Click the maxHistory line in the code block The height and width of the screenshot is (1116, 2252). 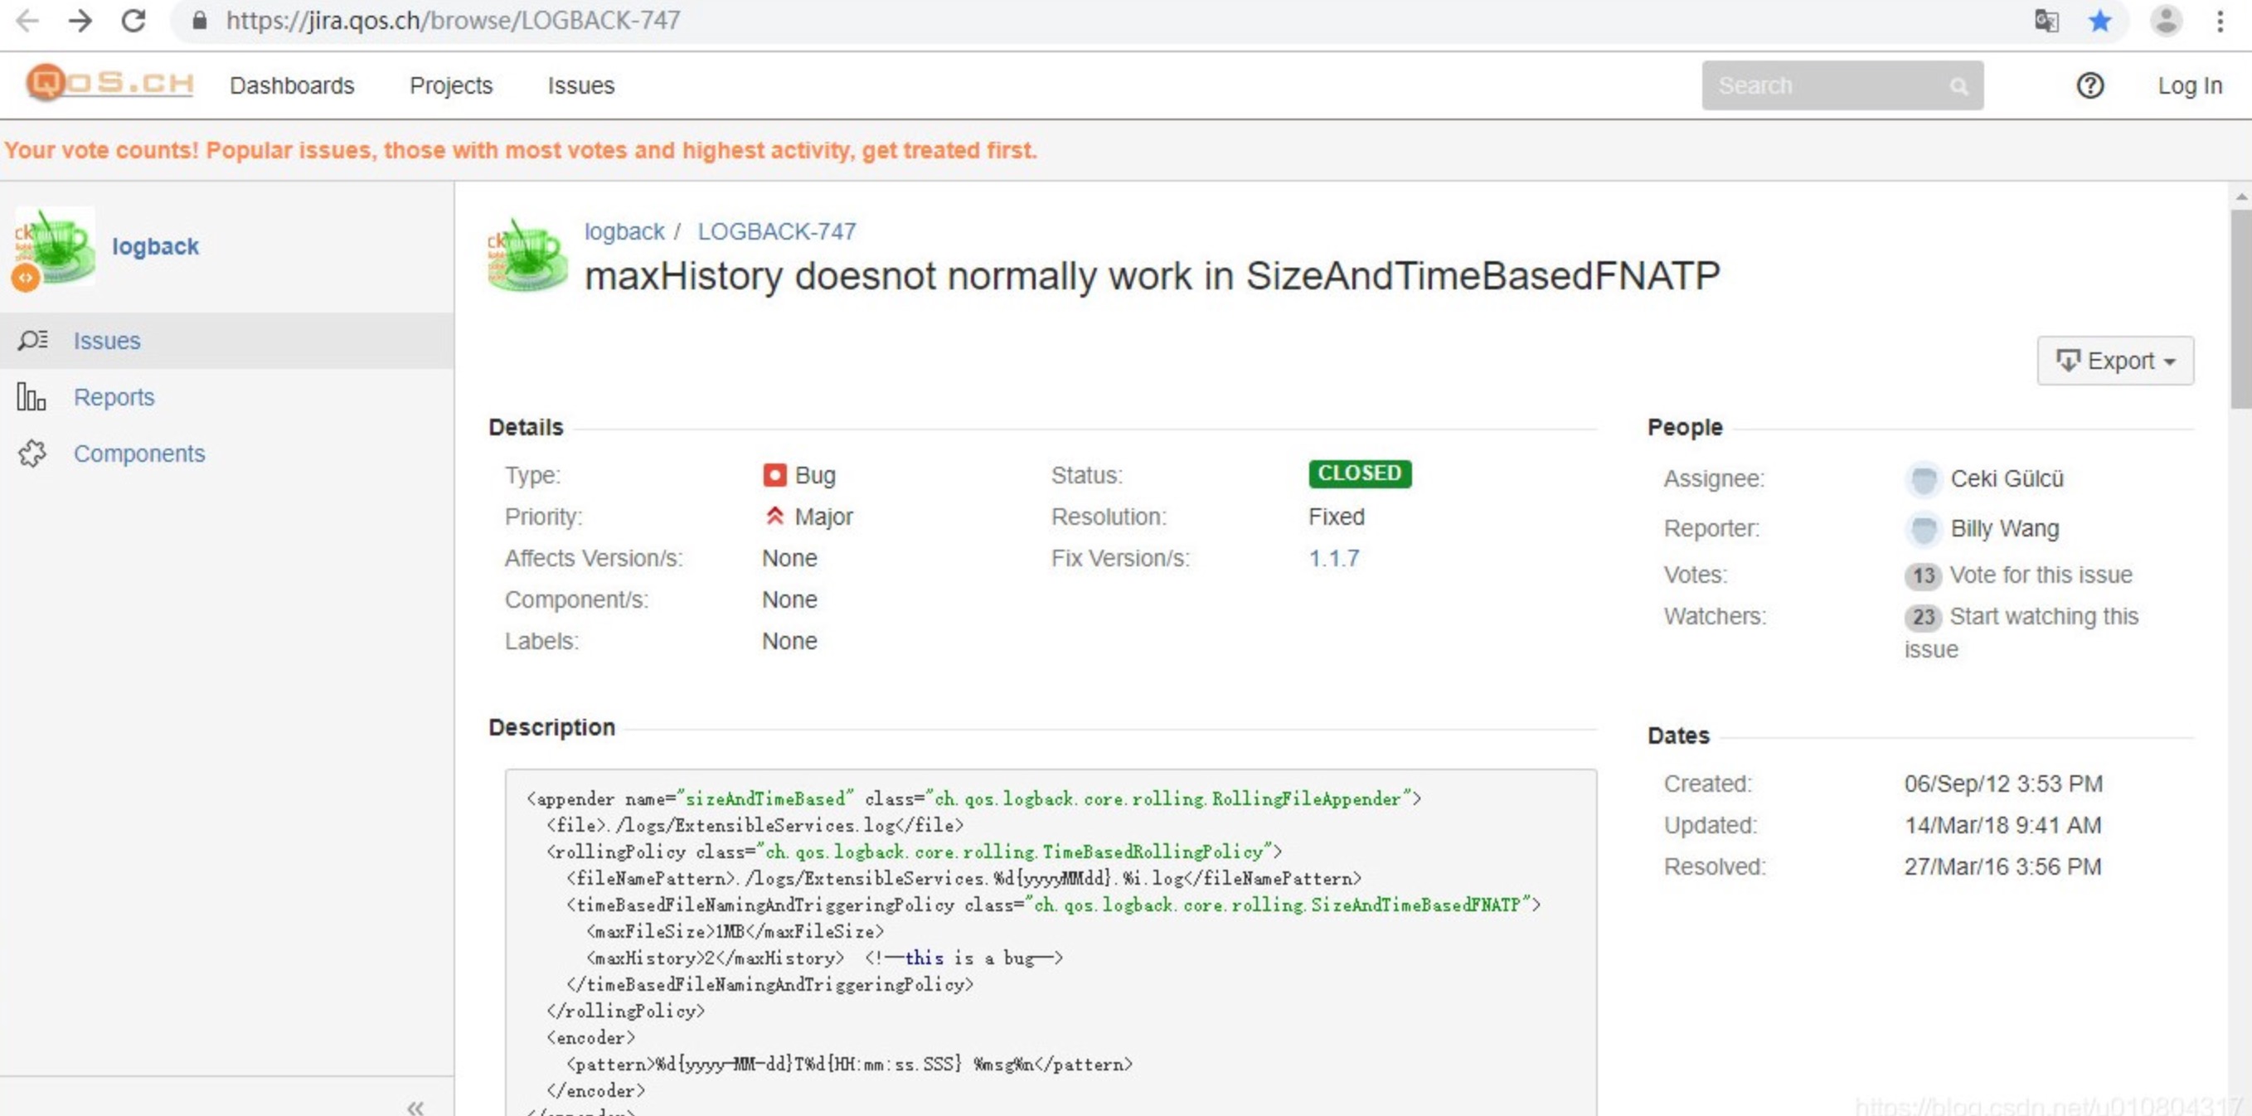(823, 958)
